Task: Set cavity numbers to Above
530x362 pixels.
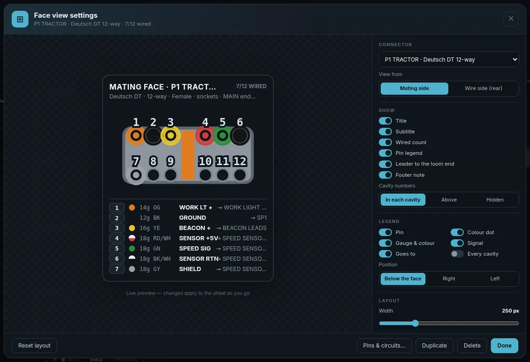Action: point(449,200)
